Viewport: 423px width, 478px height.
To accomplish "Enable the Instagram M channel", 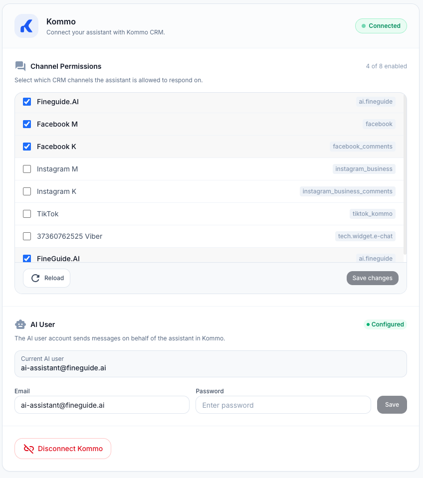I will [27, 169].
